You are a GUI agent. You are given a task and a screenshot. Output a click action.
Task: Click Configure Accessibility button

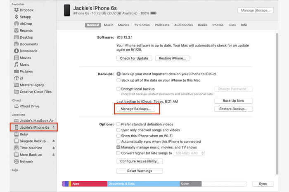140,161
